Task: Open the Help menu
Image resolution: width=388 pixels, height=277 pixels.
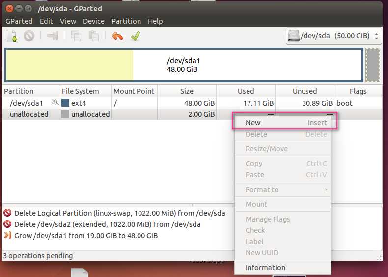Action: point(155,21)
